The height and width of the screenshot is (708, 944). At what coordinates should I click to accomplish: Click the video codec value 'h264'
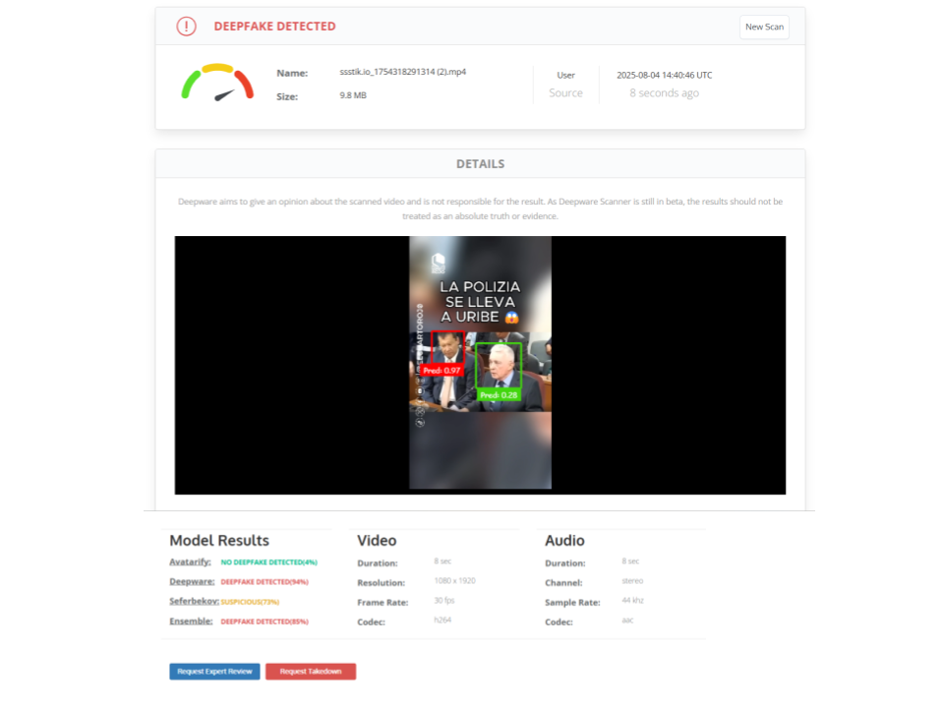pos(442,620)
